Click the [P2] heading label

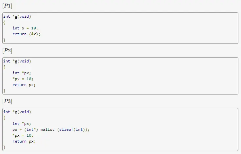pyautogui.click(x=7, y=51)
